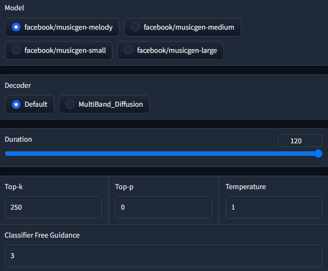
Task: Click the Top-k input field
Action: [x=53, y=207]
